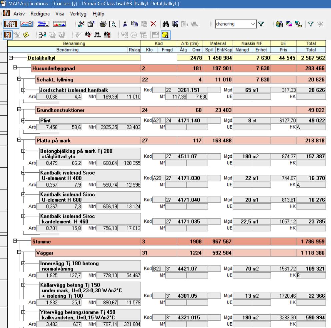Click the small abacus icon in second toolbar
Image resolution: width=331 pixels, height=328 pixels.
tap(7, 35)
